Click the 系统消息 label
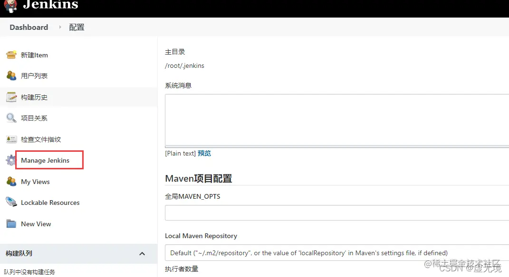The height and width of the screenshot is (277, 509). [178, 85]
